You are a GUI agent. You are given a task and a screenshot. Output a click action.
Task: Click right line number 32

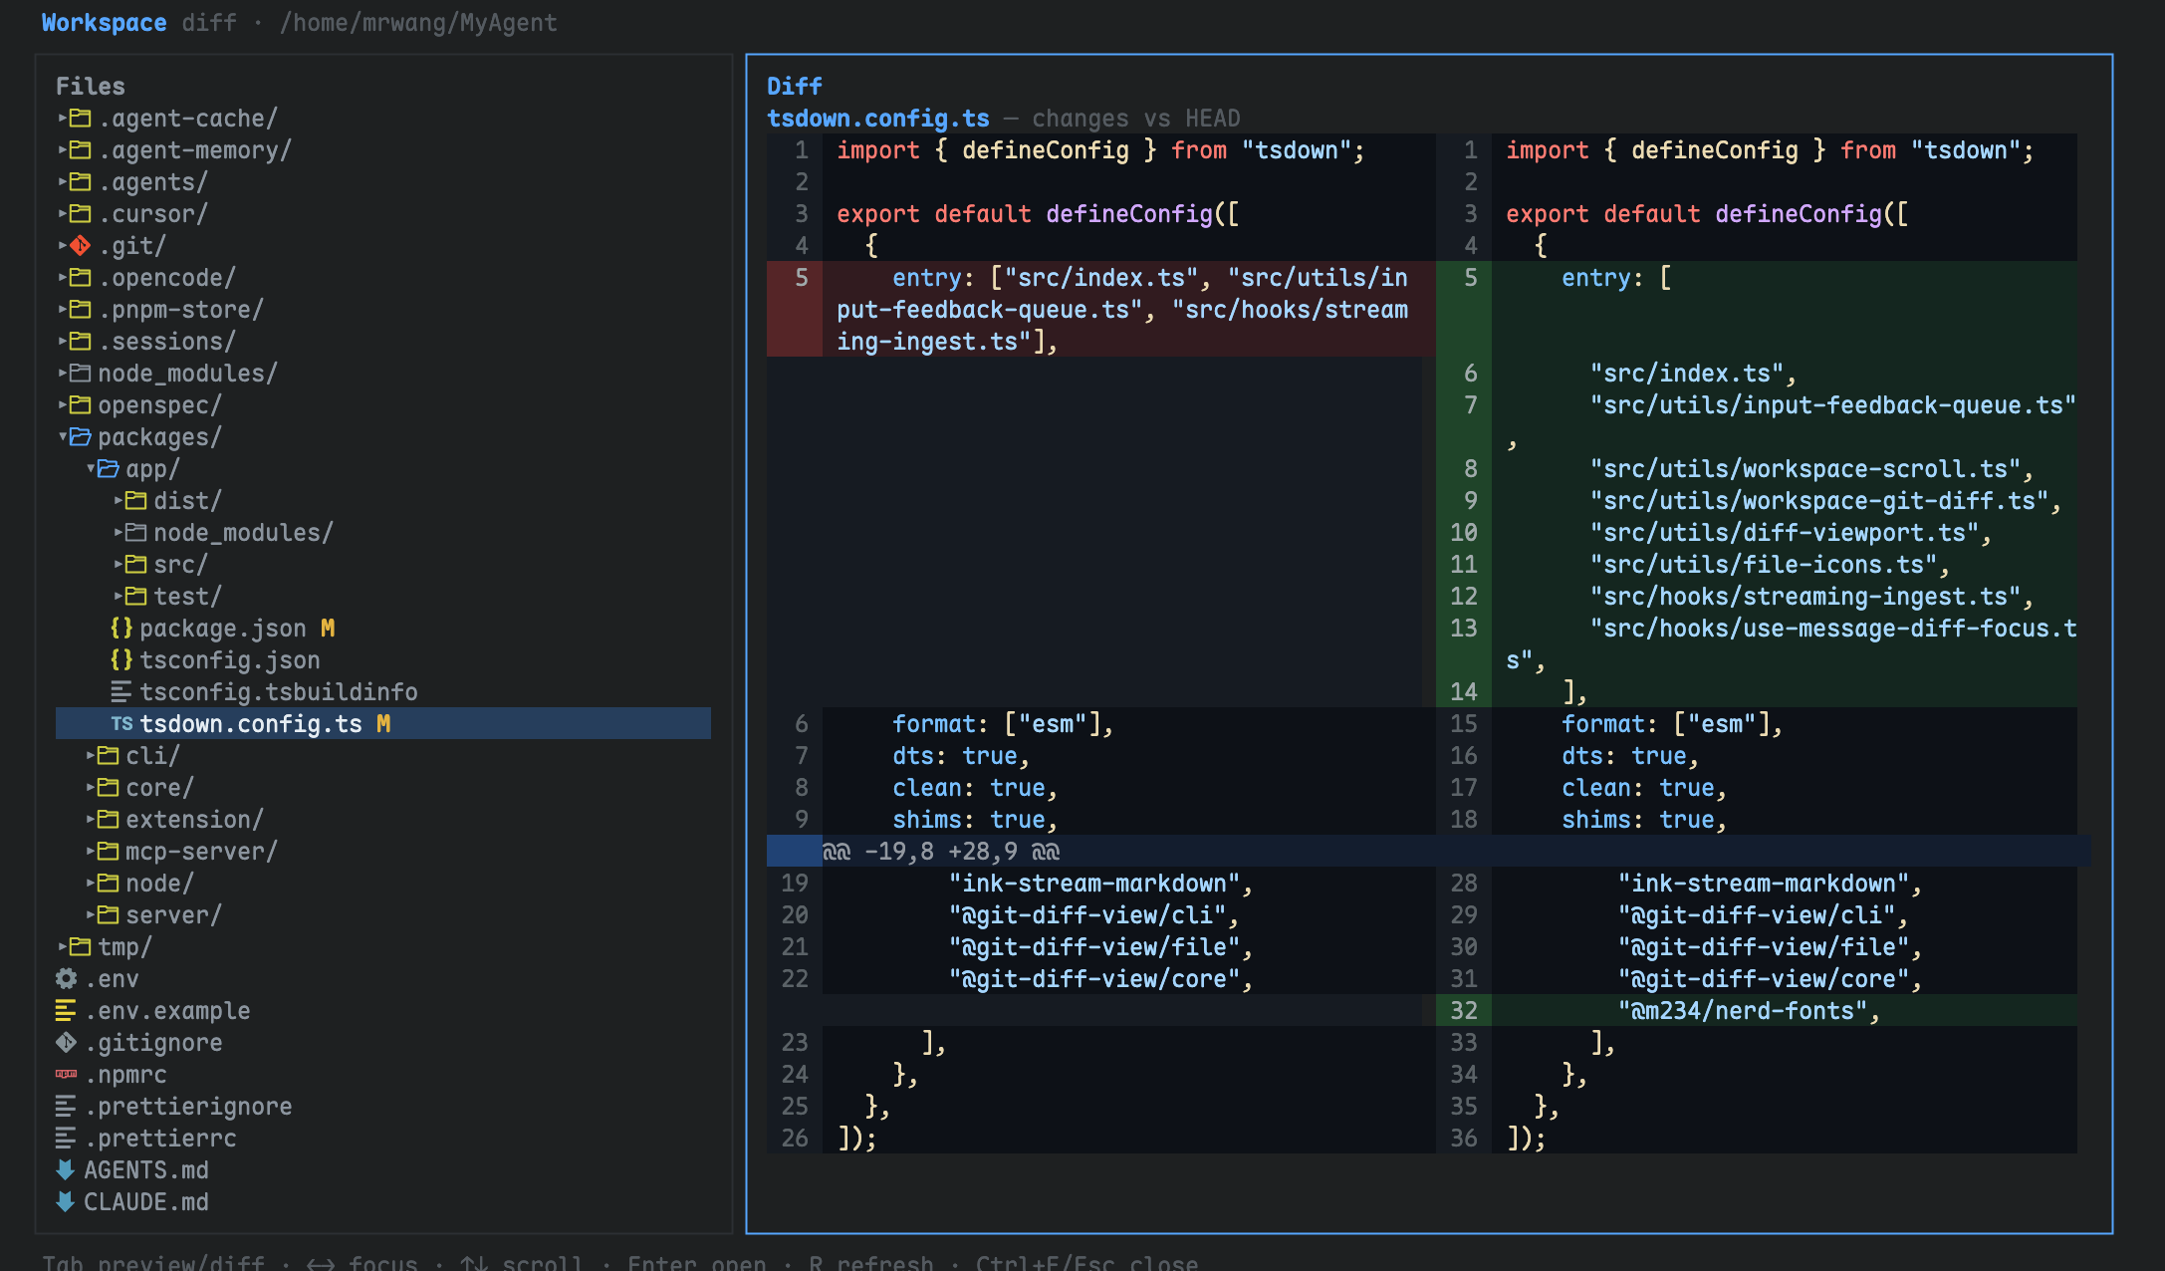click(1464, 1010)
